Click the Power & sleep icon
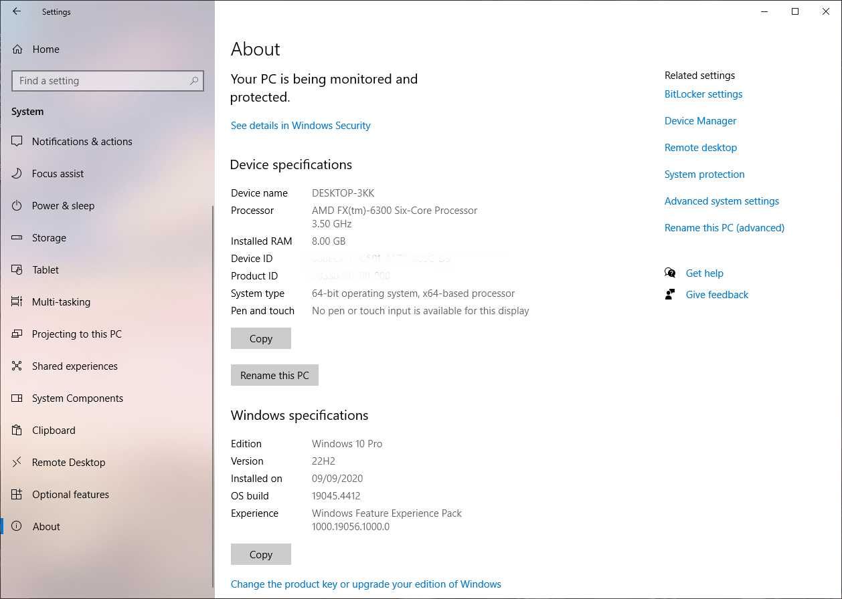 coord(17,205)
